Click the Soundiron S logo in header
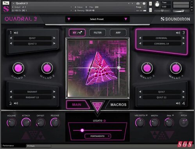This screenshot has width=195, height=149. (6, 9)
